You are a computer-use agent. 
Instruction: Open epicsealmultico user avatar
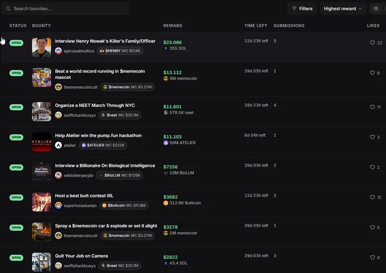click(58, 51)
